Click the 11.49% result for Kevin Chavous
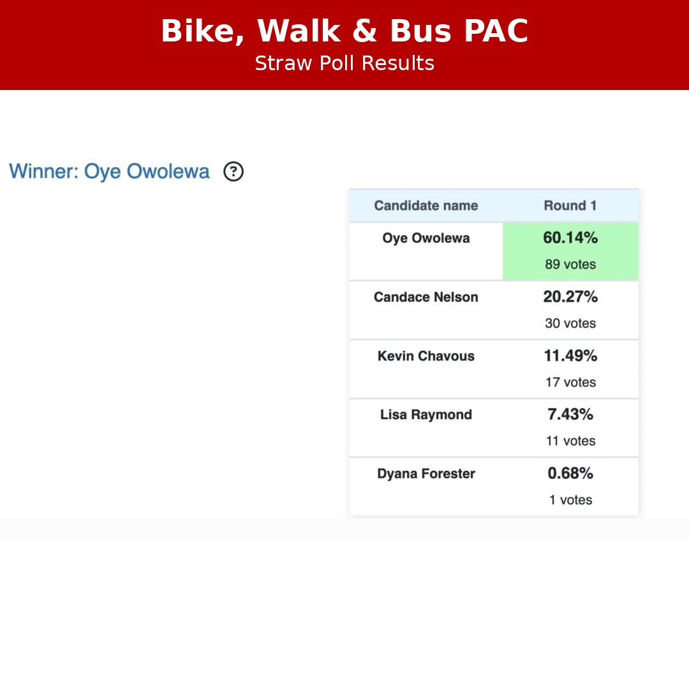 pyautogui.click(x=570, y=356)
